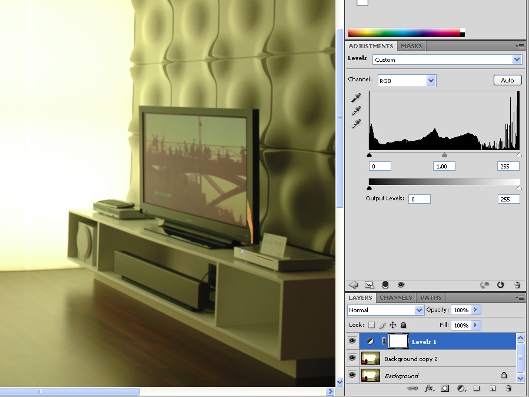The width and height of the screenshot is (529, 397).
Task: Open the Opacity slider arrow
Action: [475, 310]
